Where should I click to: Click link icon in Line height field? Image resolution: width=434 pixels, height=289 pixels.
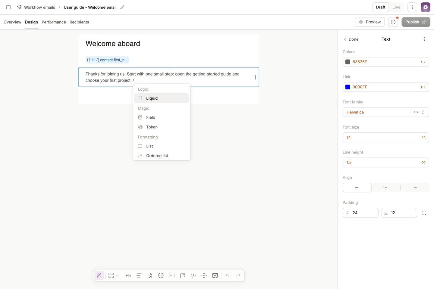[423, 163]
